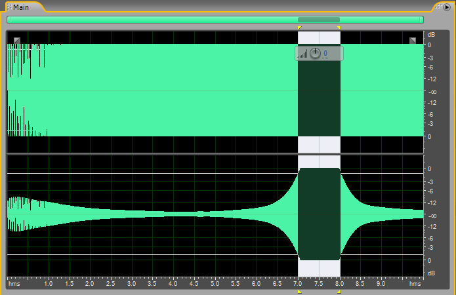Click the hms label at ruler left

[13, 285]
